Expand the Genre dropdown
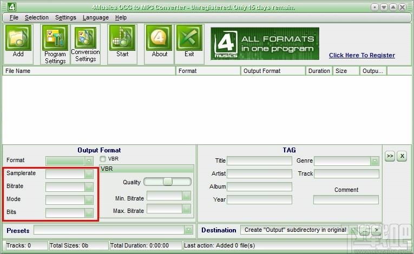The width and height of the screenshot is (414, 254). (x=374, y=161)
